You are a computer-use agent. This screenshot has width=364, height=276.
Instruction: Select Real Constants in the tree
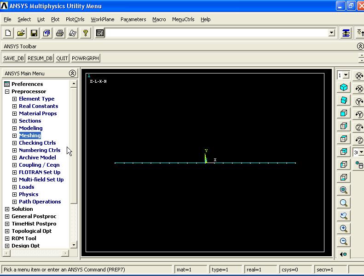pyautogui.click(x=39, y=106)
